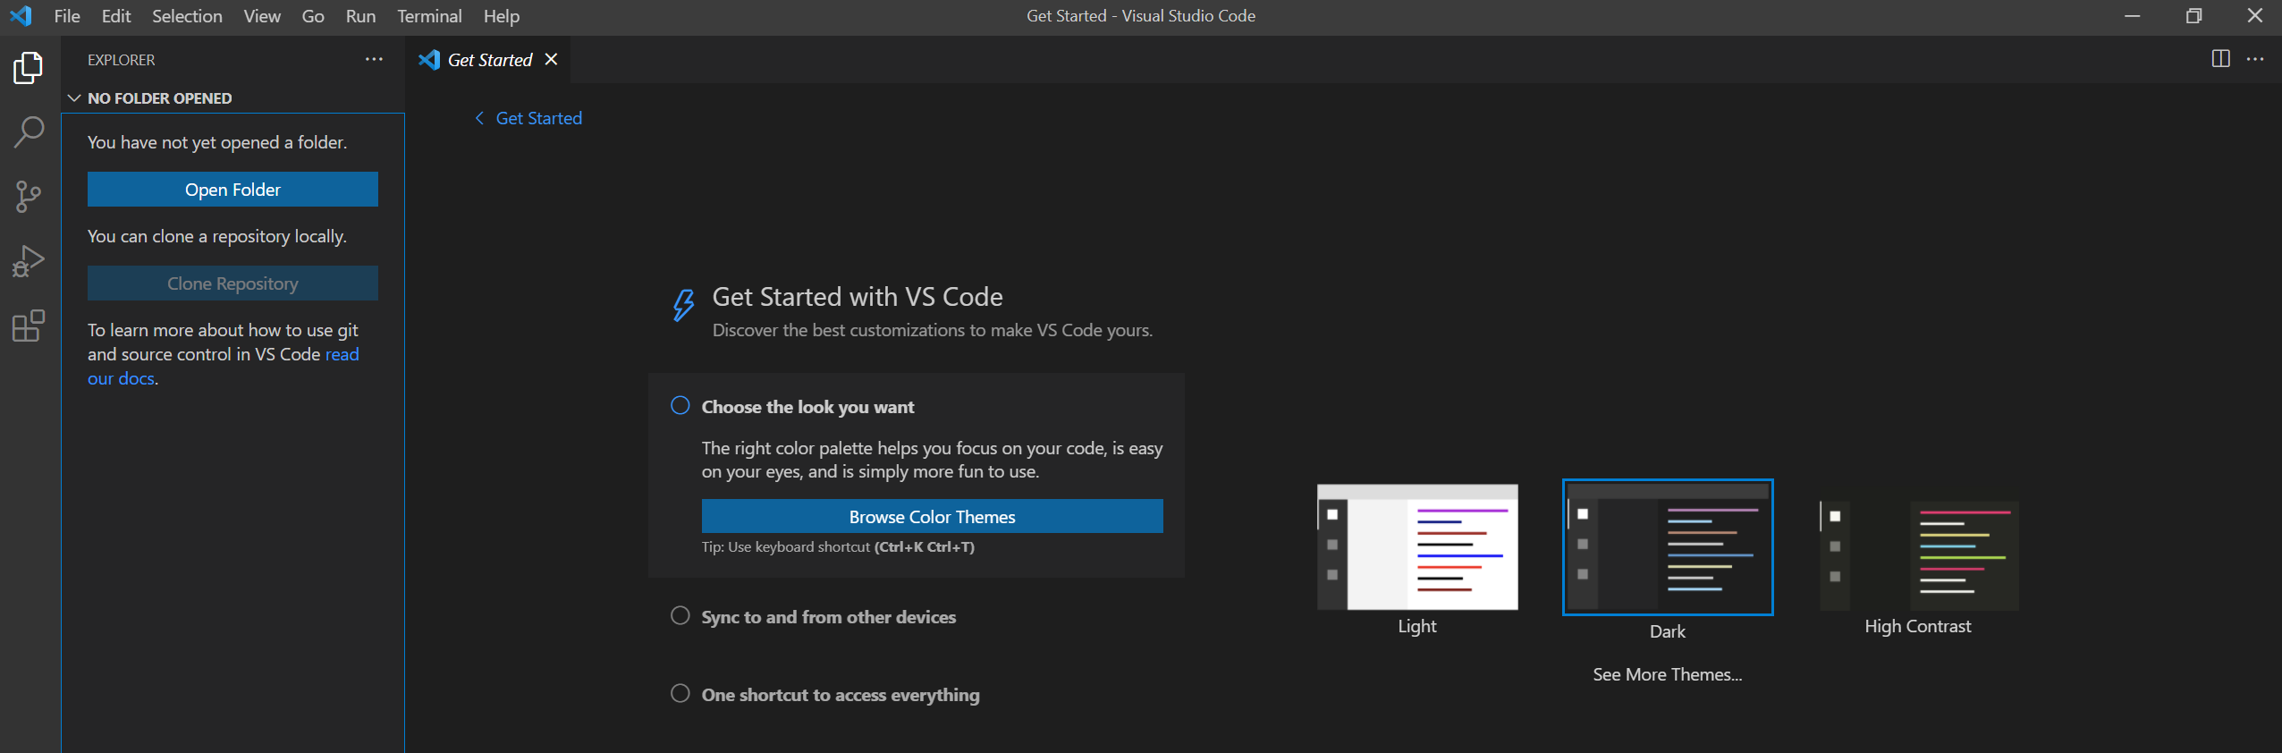Select the High Contrast theme preview
This screenshot has height=753, width=2282.
[1919, 554]
